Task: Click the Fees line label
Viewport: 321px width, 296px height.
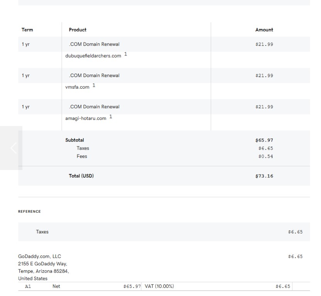Action: (82, 156)
